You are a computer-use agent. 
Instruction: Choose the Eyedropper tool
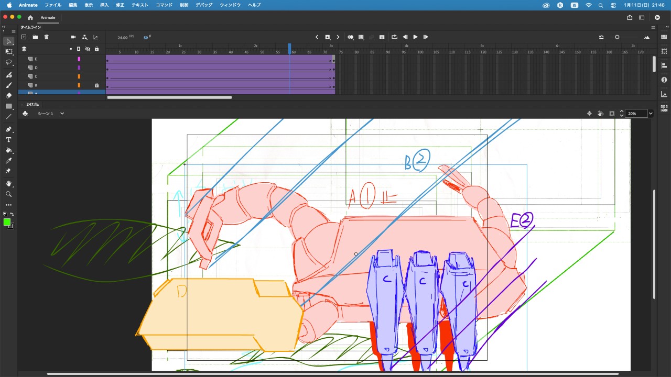(x=8, y=161)
